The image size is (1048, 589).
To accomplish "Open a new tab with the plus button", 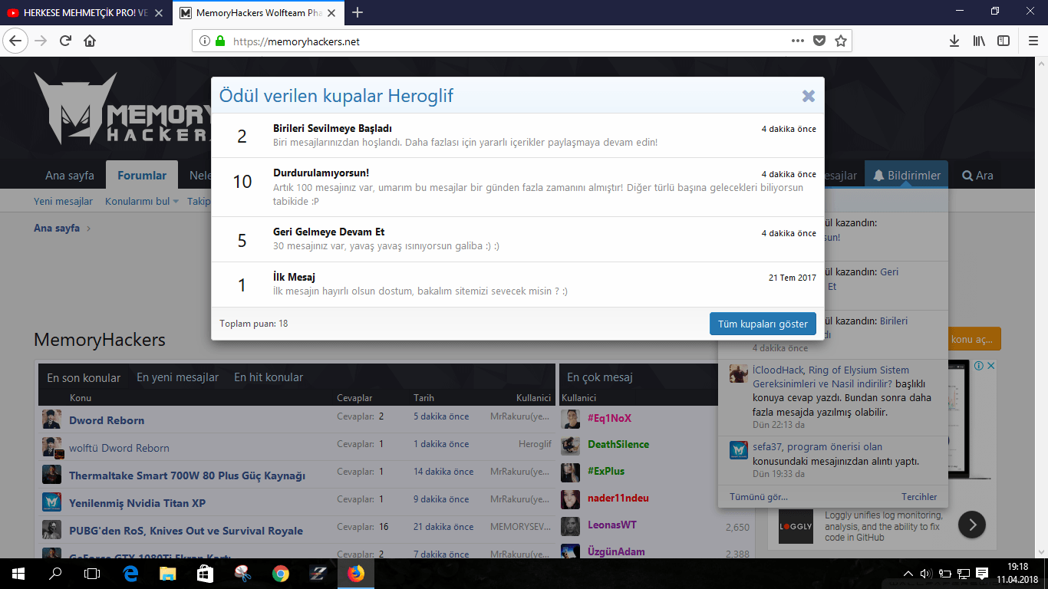I will pyautogui.click(x=358, y=12).
